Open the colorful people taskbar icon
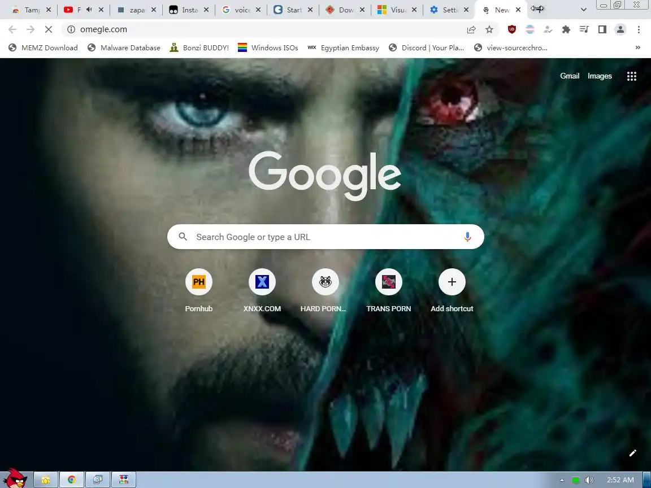This screenshot has height=488, width=651. click(x=124, y=480)
